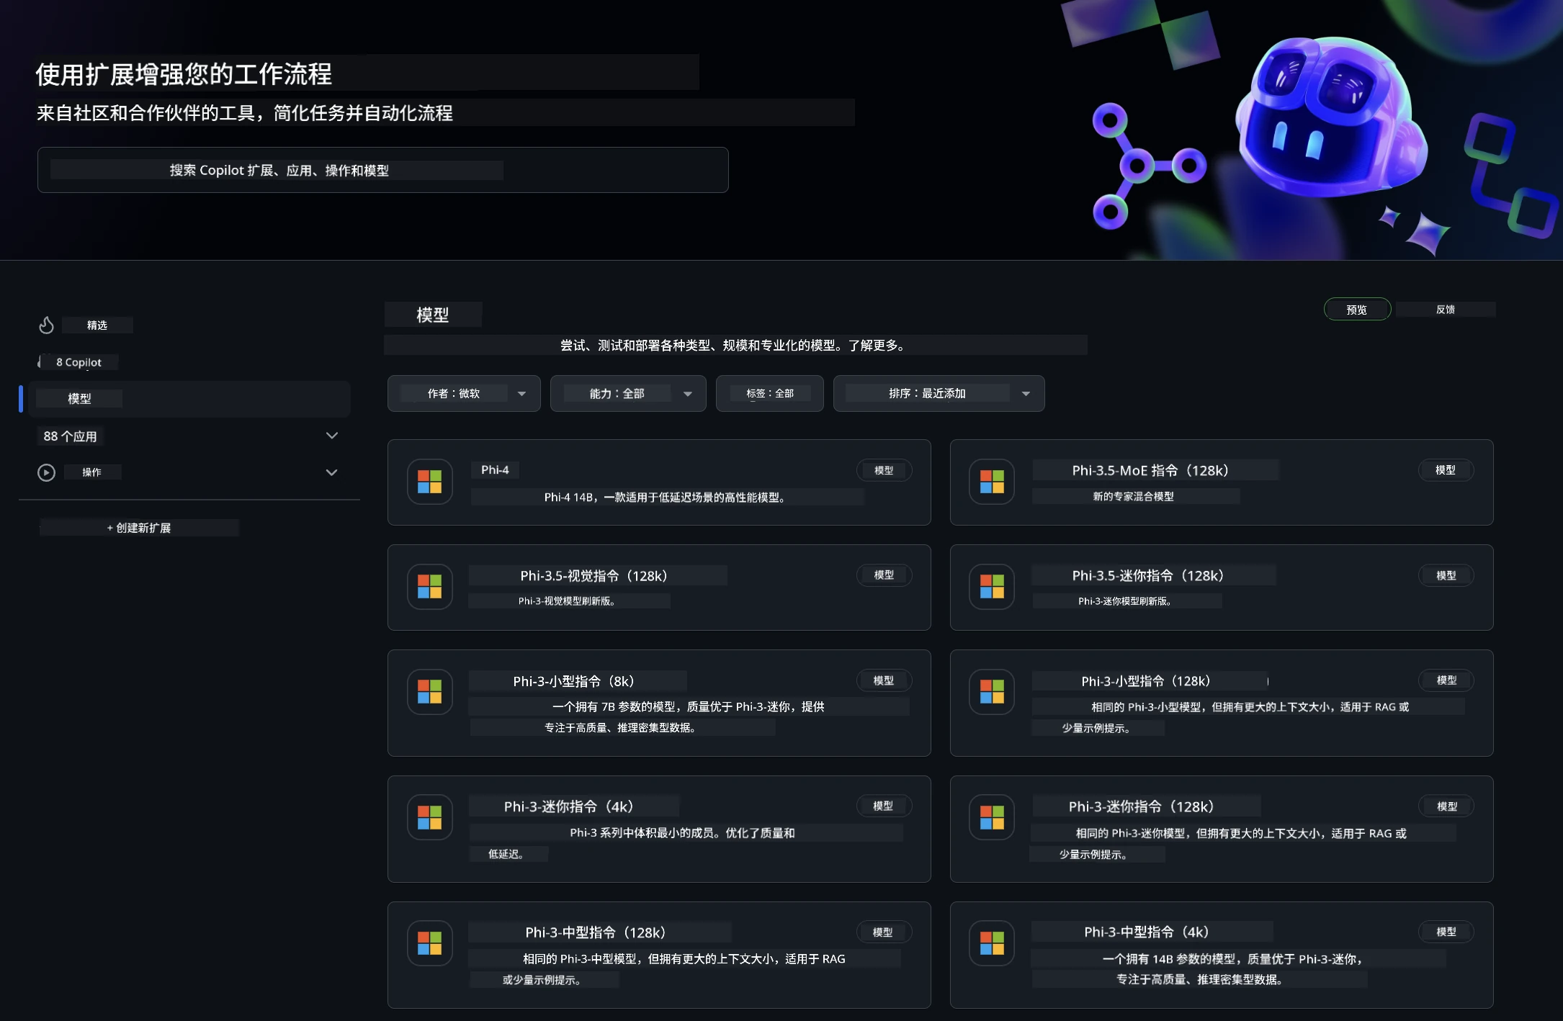1563x1021 pixels.
Task: Click the 模型 tag on Phi-3-迷你指令 (4k) card
Action: 884,806
